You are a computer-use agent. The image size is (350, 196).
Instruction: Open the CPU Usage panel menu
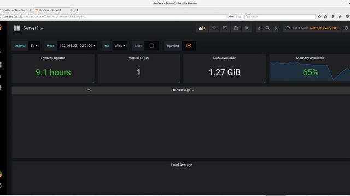183,90
